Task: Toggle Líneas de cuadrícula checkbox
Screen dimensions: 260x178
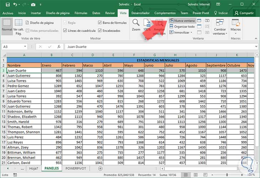Action: coord(65,31)
